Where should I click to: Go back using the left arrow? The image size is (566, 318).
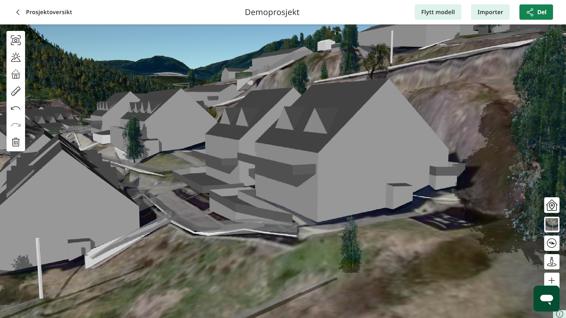18,12
